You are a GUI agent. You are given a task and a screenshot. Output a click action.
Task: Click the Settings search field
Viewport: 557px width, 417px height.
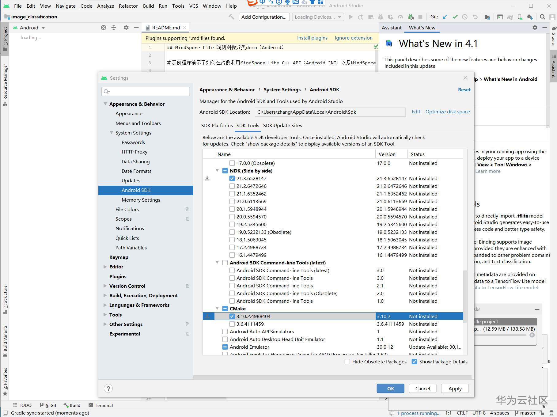tap(146, 91)
